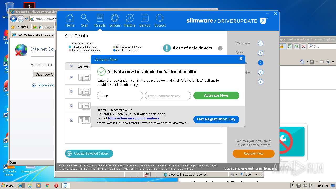This screenshot has height=189, width=336.
Task: Open the recent pages dropdown arrow in left IE
Action: point(27,19)
